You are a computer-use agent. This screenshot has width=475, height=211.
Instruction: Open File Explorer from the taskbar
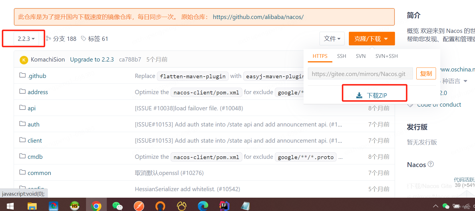click(32, 206)
